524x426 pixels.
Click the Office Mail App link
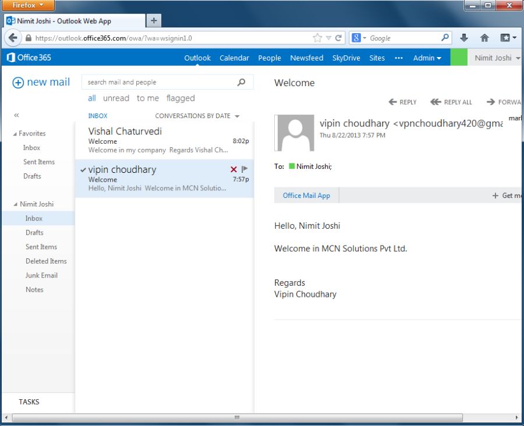coord(306,196)
